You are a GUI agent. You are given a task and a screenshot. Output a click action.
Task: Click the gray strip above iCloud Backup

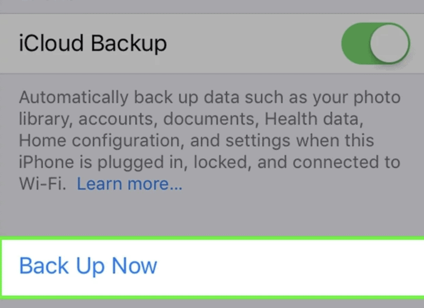pos(212,6)
